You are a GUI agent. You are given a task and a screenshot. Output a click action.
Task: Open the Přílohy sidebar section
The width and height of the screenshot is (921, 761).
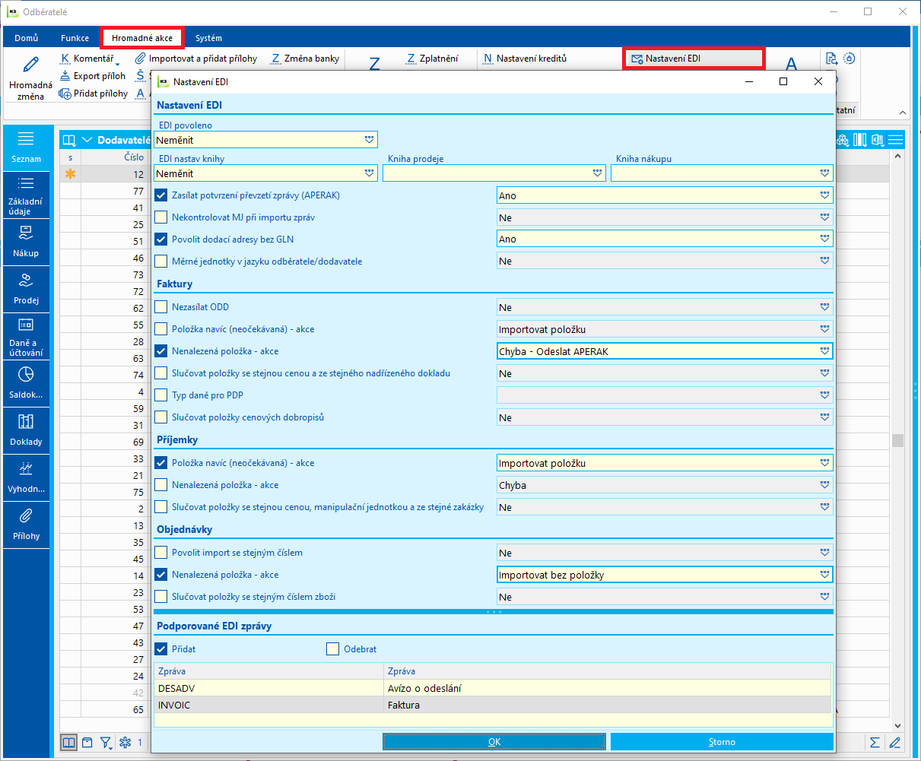click(27, 525)
